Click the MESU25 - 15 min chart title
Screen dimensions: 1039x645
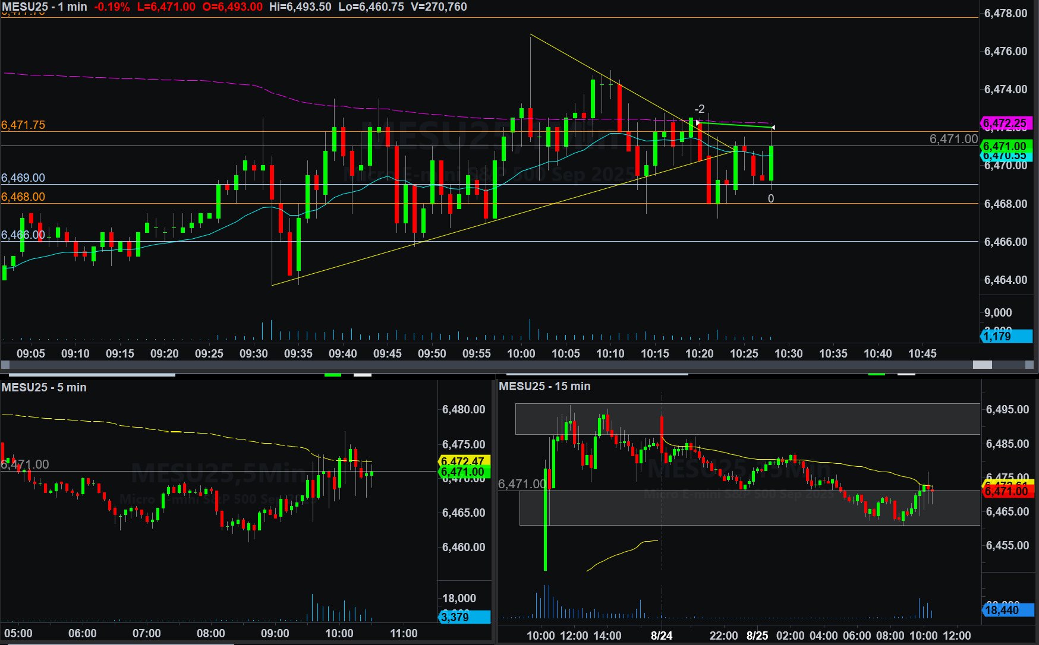pyautogui.click(x=544, y=386)
